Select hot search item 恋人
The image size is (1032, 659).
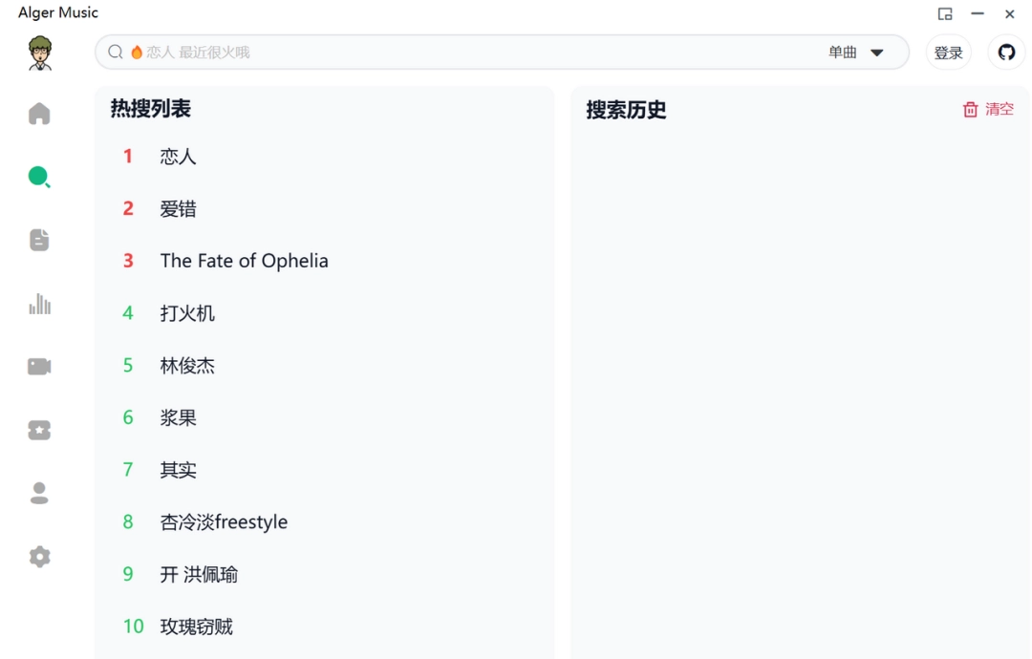[178, 157]
